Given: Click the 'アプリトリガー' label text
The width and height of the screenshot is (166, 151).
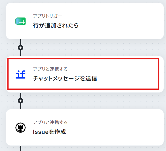Looking at the screenshot, I should pos(47,16).
